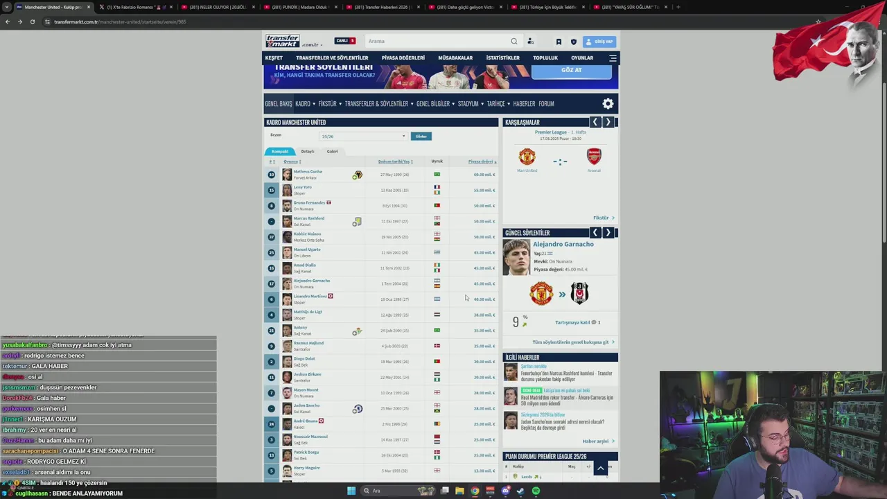Switch to the Kompakt tab
Viewport: 887px width, 499px height.
click(x=280, y=151)
